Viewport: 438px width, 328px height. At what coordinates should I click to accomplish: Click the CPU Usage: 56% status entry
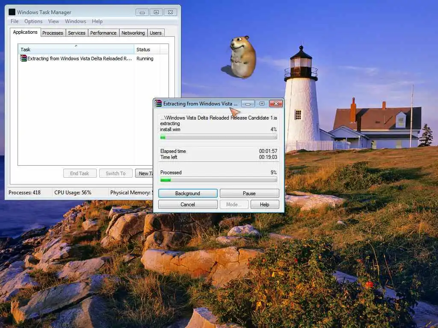point(73,193)
